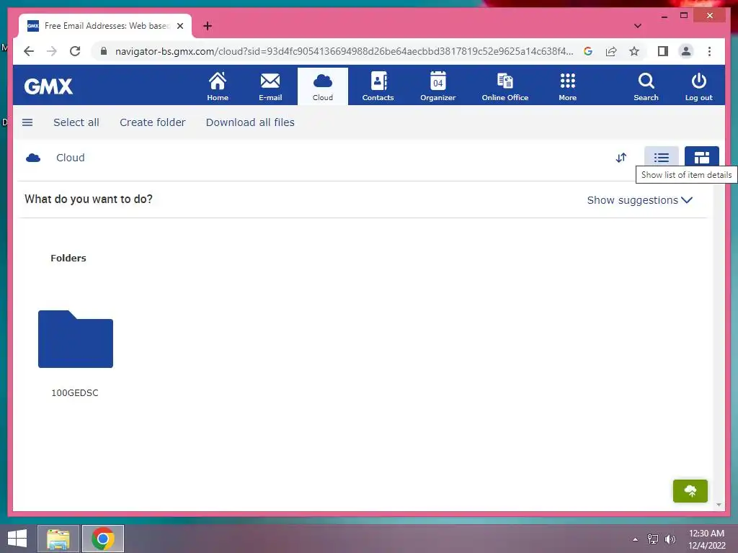Open File Explorer from the taskbar
The height and width of the screenshot is (553, 738).
click(58, 539)
